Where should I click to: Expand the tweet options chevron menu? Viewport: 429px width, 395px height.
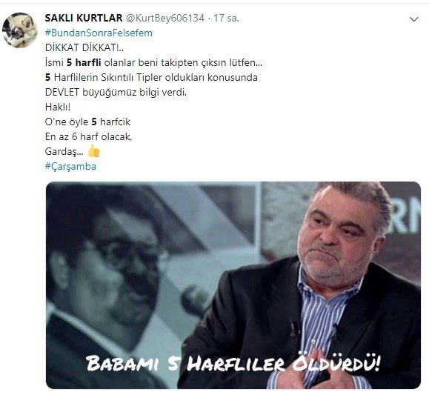[413, 19]
